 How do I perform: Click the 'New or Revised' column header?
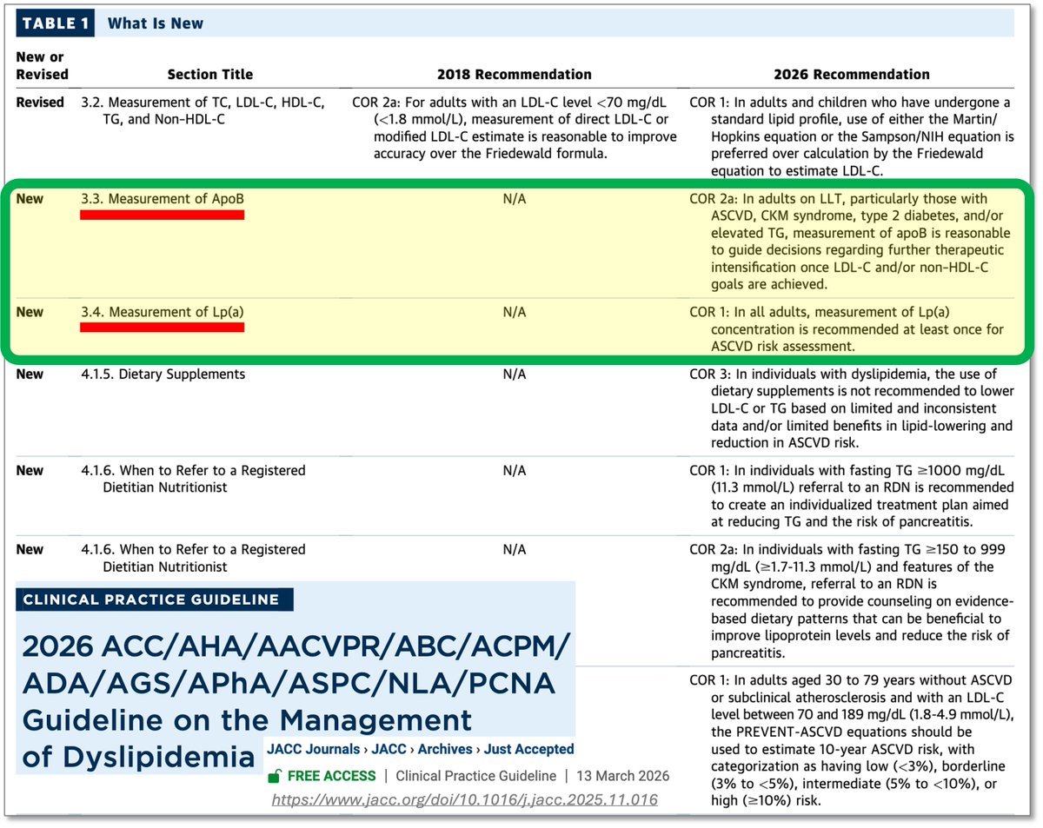click(x=42, y=65)
